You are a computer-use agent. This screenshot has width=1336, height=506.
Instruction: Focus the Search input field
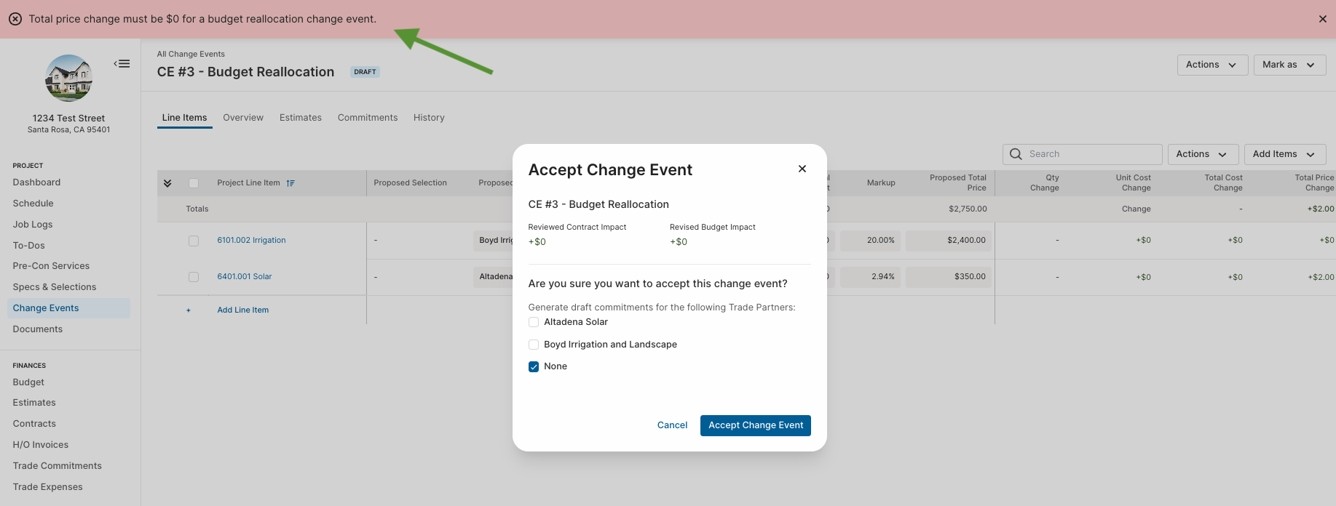point(1083,154)
